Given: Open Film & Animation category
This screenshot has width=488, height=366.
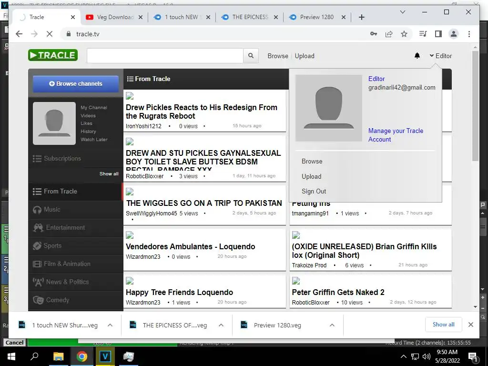Looking at the screenshot, I should click(x=76, y=264).
